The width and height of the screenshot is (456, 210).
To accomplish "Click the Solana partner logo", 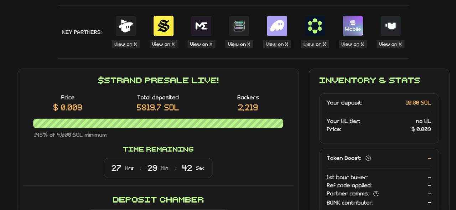I will point(239,26).
